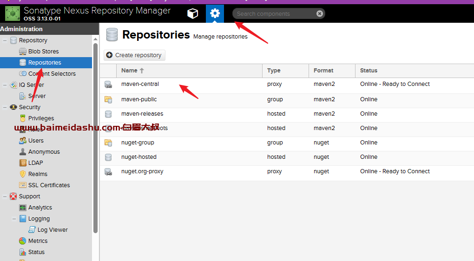Image resolution: width=474 pixels, height=261 pixels.
Task: Sort by the Name column header
Action: (x=189, y=71)
